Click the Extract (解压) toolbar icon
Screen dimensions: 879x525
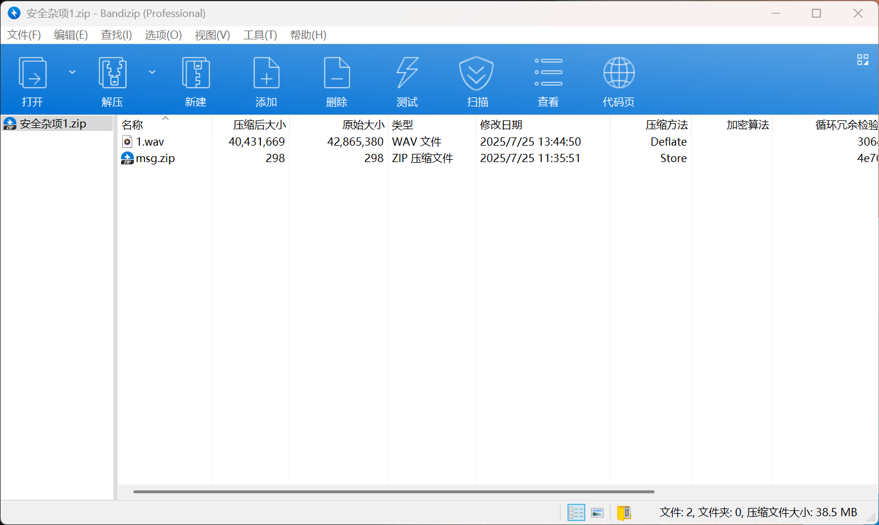pyautogui.click(x=112, y=73)
